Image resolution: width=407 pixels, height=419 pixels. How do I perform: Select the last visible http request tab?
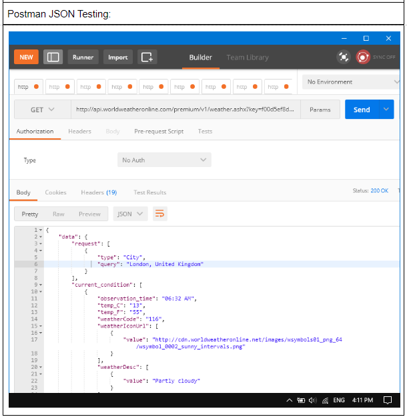[278, 87]
